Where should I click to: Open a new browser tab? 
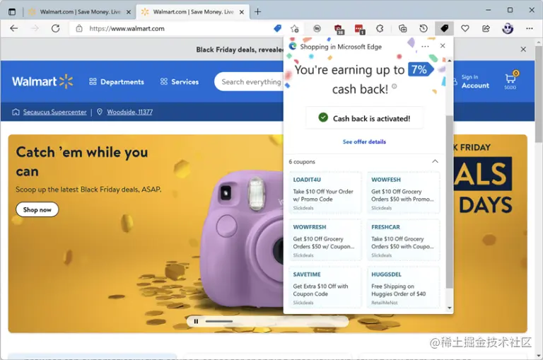[x=257, y=12]
